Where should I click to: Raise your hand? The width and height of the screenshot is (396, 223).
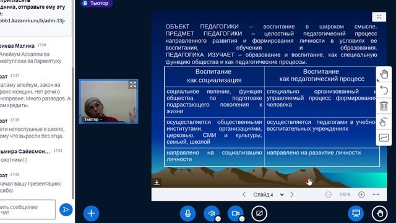coord(379,213)
